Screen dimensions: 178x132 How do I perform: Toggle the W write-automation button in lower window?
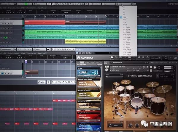[x=28, y=49]
